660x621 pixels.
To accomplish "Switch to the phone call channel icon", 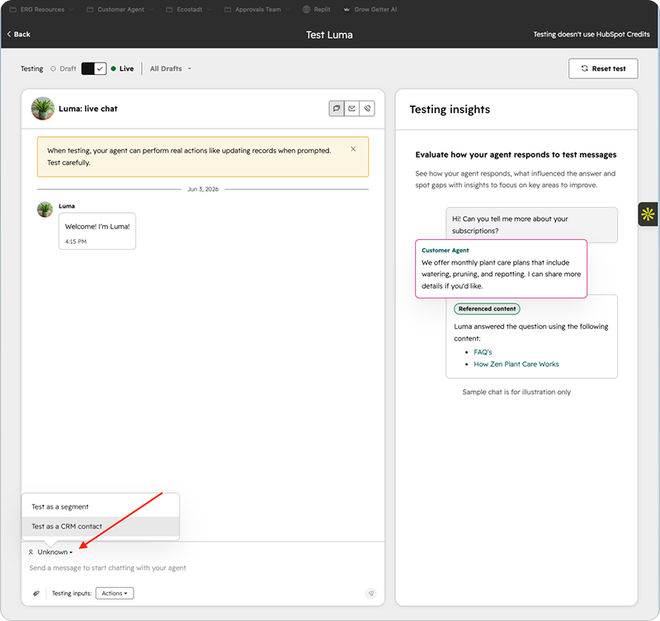I will click(367, 109).
